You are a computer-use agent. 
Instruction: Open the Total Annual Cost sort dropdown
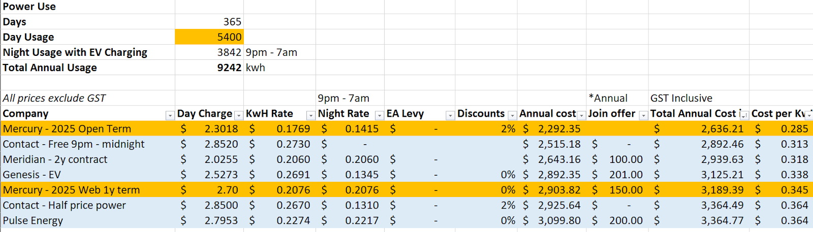(x=744, y=116)
